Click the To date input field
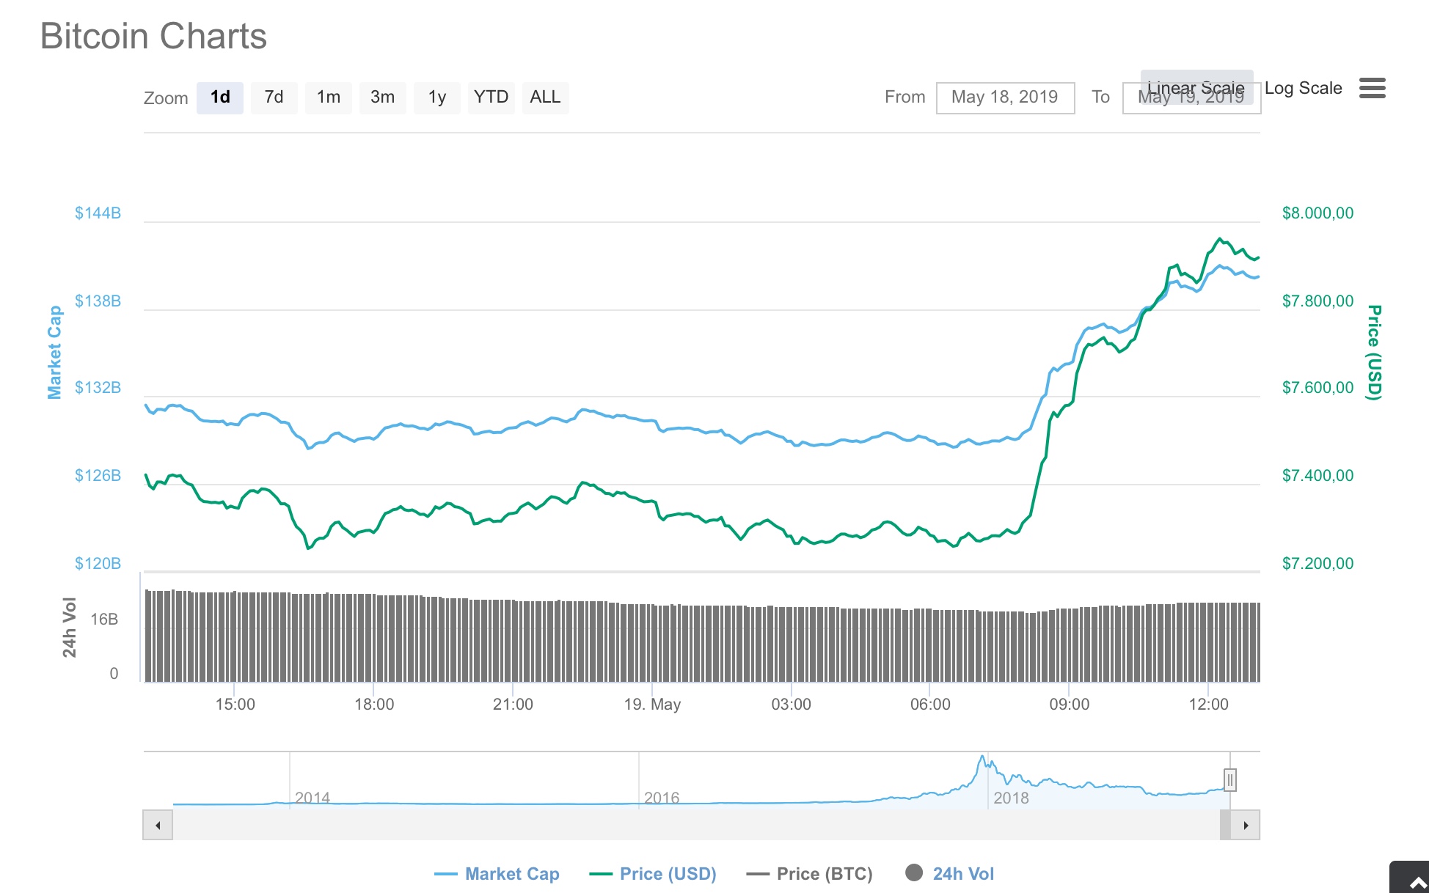 1191,98
